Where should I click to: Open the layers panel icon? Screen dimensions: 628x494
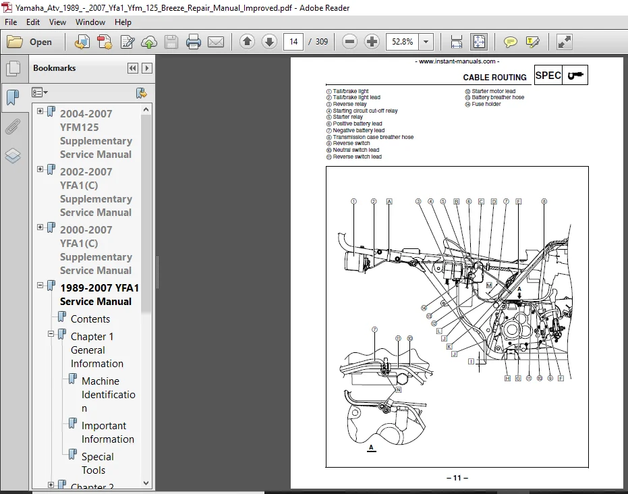coord(13,156)
